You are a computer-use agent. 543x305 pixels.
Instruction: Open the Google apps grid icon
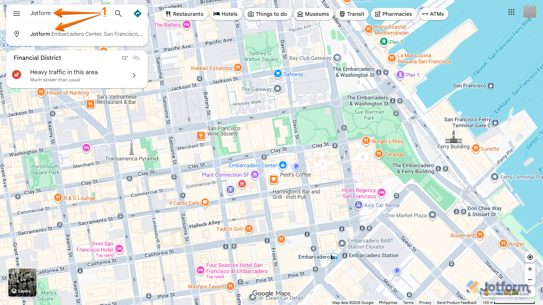511,12
